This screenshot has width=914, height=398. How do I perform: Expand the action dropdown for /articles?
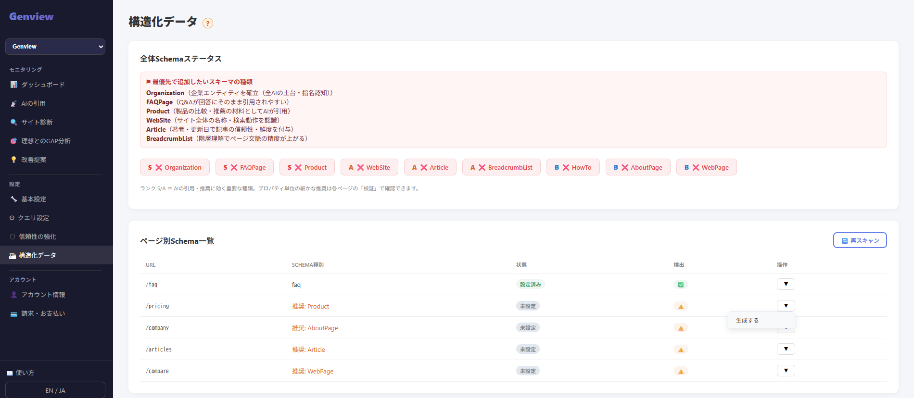786,349
